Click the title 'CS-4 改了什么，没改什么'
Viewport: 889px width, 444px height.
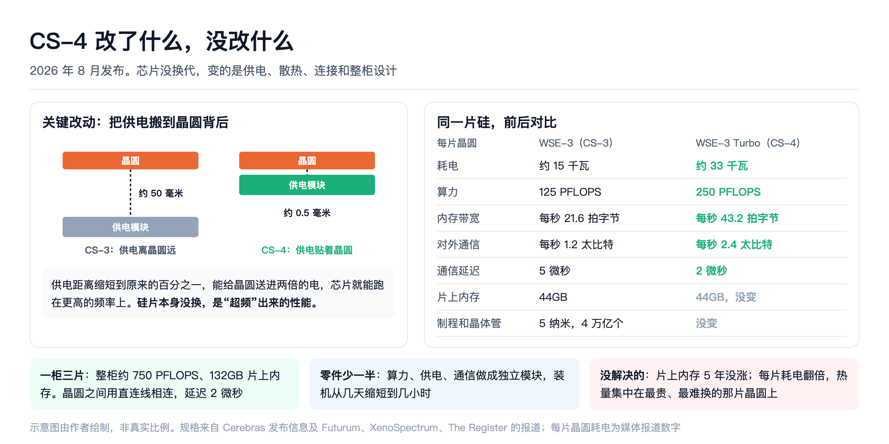coord(162,41)
